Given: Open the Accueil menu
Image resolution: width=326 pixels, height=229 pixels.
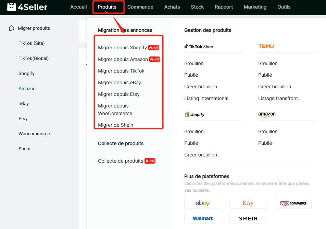Looking at the screenshot, I should (x=78, y=7).
